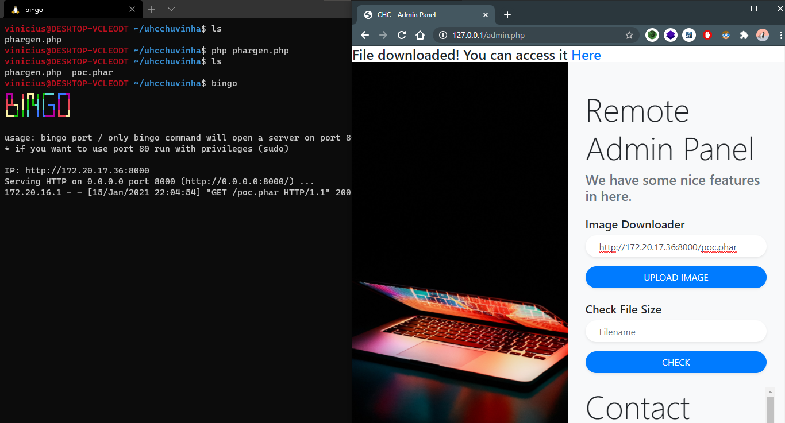785x423 pixels.
Task: Click the 'Serving HTTP on 0.0.0.0 port 8000' line
Action: (x=159, y=181)
